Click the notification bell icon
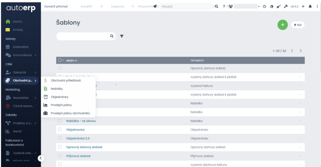The image size is (321, 167). [x=310, y=7]
